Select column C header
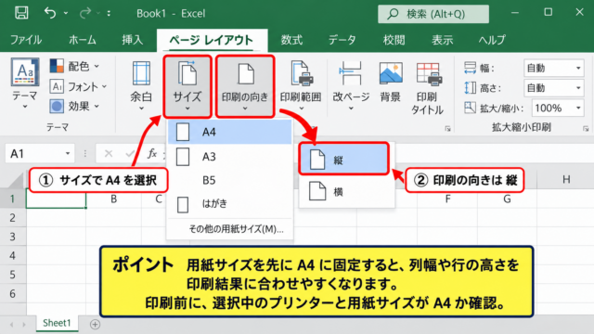Screen dimensions: 594x334 click(159, 199)
